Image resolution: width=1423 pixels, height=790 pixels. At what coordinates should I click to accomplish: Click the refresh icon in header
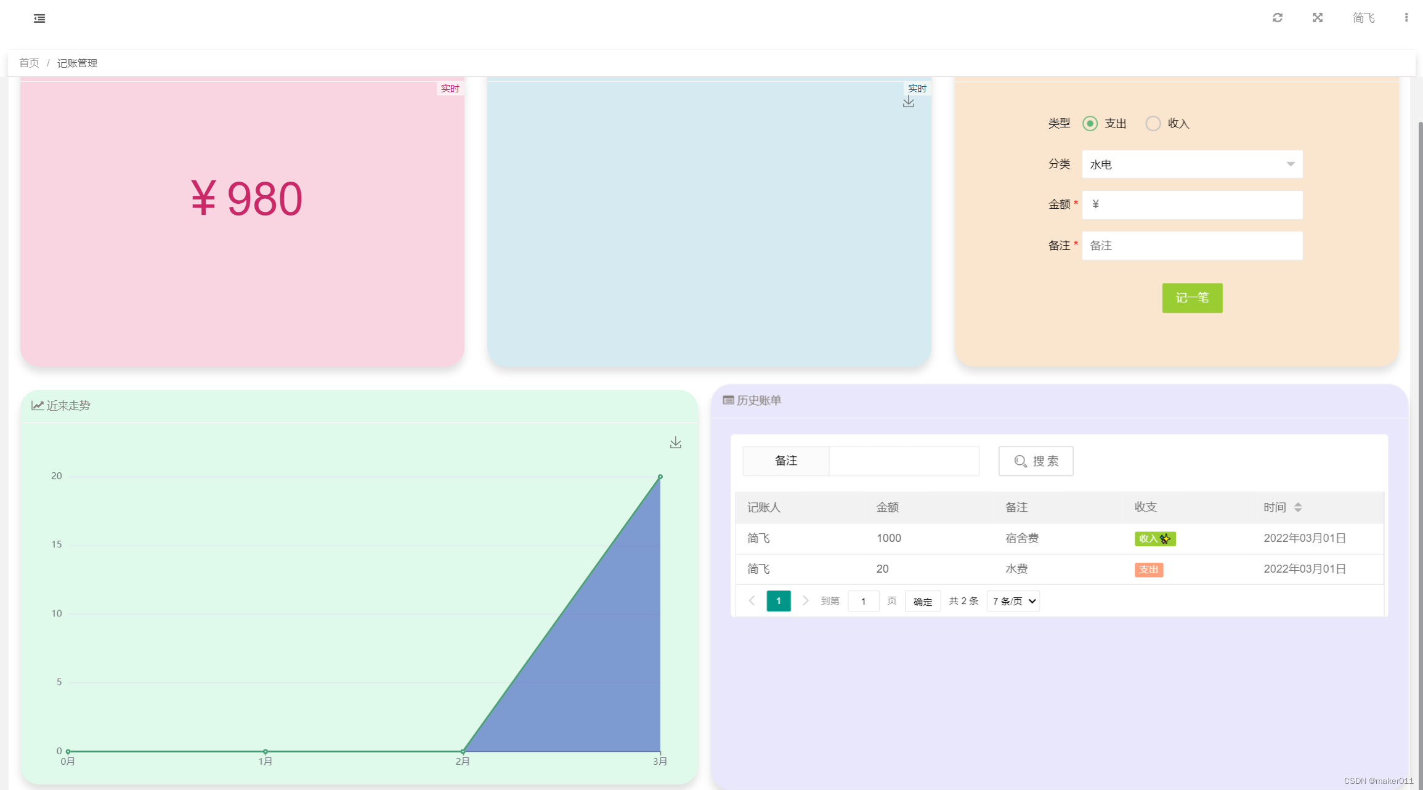pyautogui.click(x=1278, y=18)
